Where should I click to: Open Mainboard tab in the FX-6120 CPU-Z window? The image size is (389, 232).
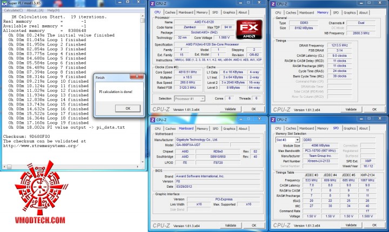[x=186, y=12]
